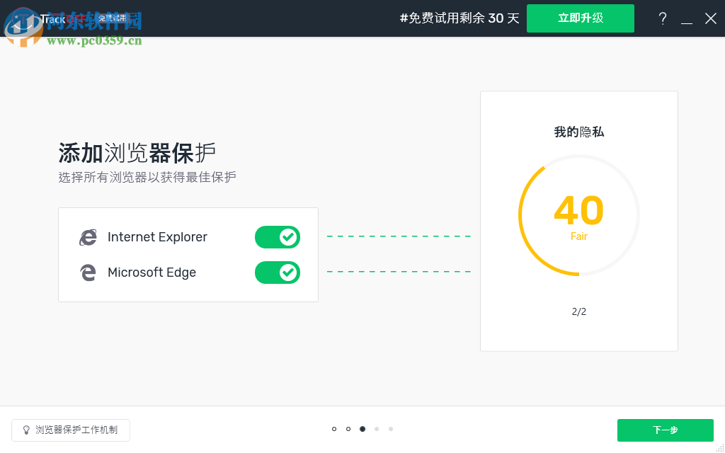Disable protection for Microsoft Edge
Screen dimensions: 725x453
click(x=277, y=273)
